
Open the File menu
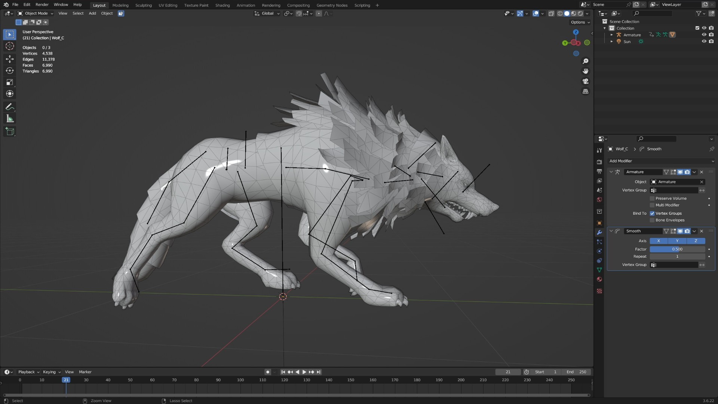(x=15, y=5)
